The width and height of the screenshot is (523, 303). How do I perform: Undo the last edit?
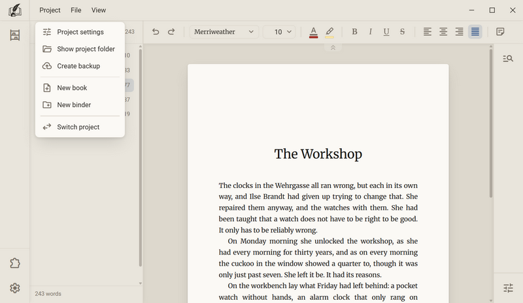coord(156,31)
